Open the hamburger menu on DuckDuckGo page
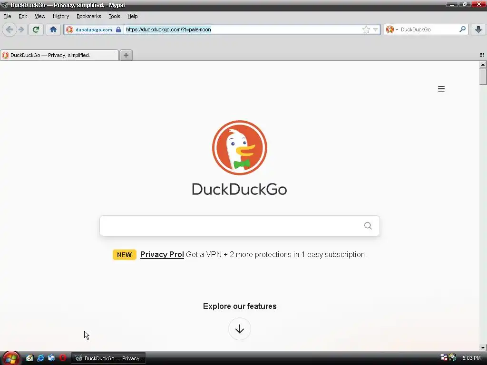 coord(441,89)
